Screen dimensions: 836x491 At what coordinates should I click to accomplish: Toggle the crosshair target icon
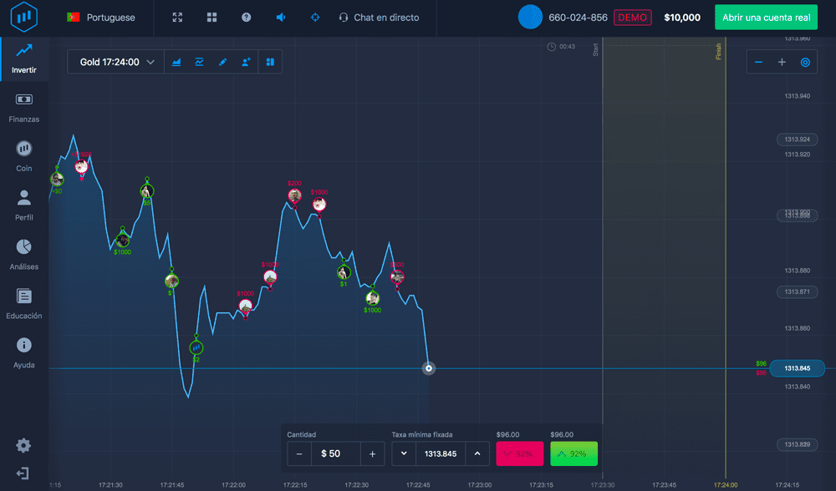[x=315, y=18]
